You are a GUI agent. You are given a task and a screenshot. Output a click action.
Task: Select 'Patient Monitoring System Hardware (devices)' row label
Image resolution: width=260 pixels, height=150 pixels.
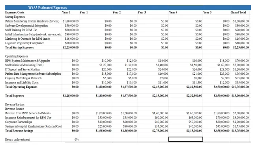(32, 21)
